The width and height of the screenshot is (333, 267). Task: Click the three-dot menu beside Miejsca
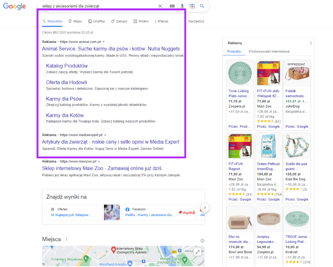67,239
